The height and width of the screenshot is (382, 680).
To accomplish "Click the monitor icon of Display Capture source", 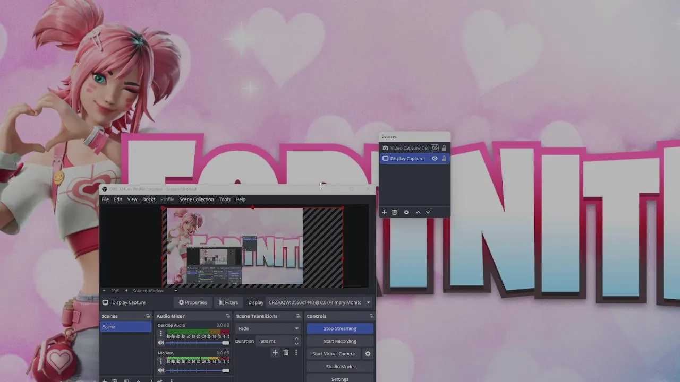I will (386, 159).
